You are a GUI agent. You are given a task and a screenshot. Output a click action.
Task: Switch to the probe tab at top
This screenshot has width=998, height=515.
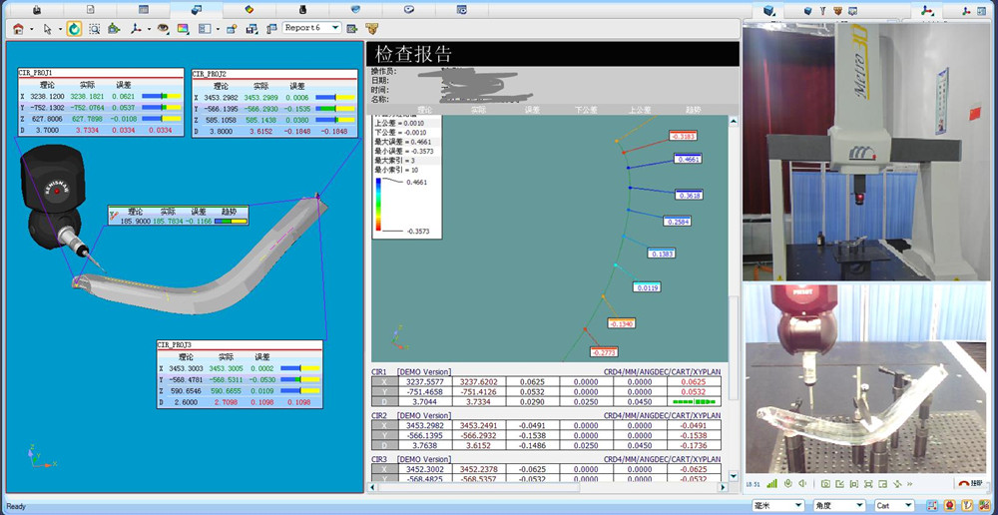pos(820,10)
